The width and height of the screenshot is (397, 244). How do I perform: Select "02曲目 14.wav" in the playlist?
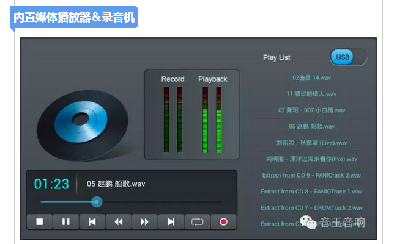(311, 77)
